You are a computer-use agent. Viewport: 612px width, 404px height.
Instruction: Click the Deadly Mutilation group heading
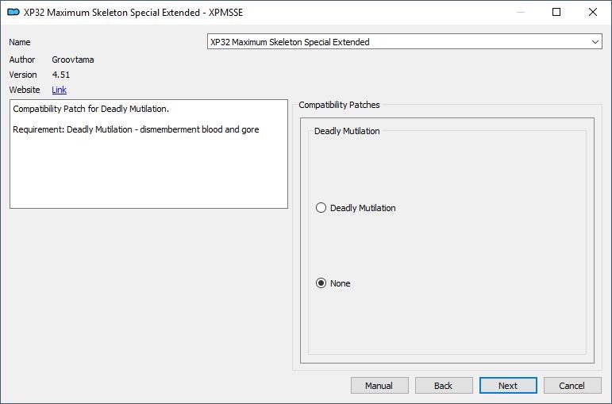(347, 131)
